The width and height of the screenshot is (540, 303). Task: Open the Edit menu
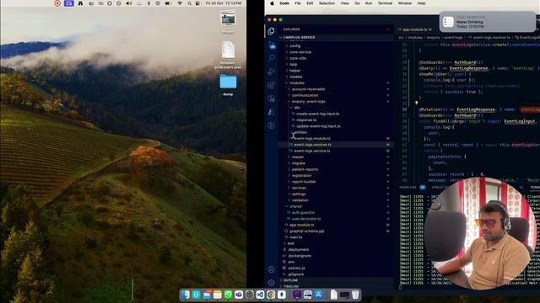[x=310, y=3]
